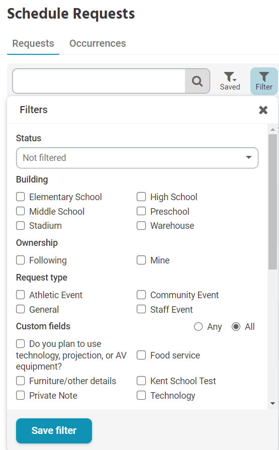Click the Save filter button
279x450 pixels.
pos(54,431)
